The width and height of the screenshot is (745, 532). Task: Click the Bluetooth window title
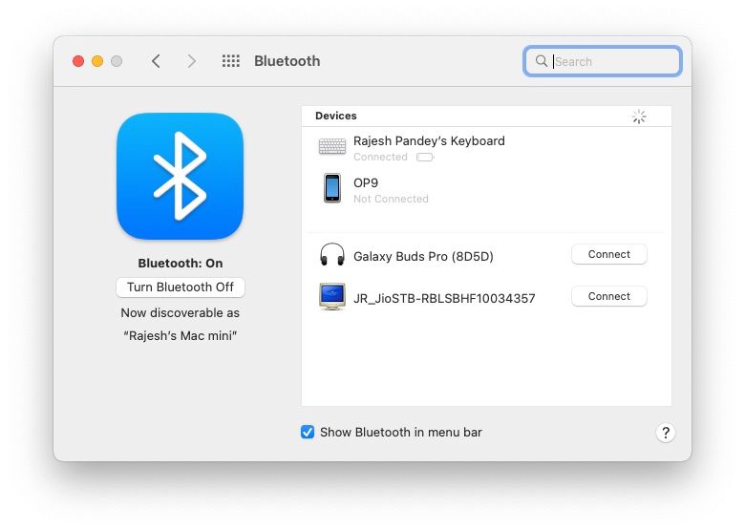(x=287, y=61)
